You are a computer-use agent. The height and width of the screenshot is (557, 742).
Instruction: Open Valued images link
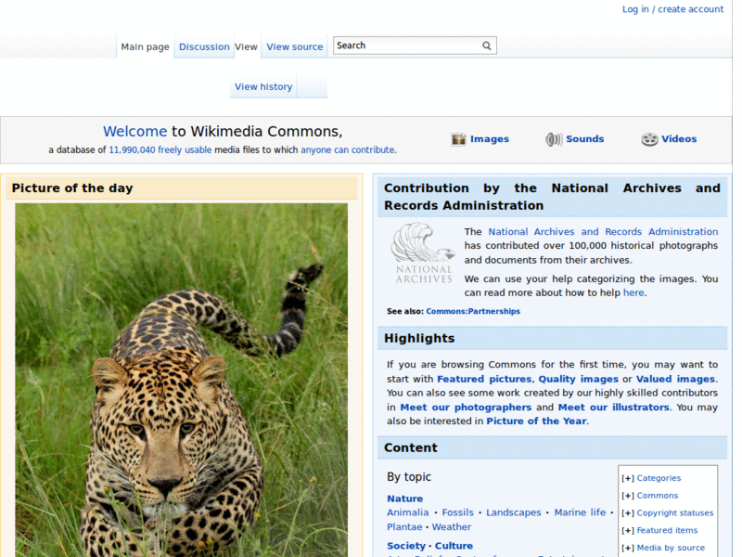tap(675, 379)
